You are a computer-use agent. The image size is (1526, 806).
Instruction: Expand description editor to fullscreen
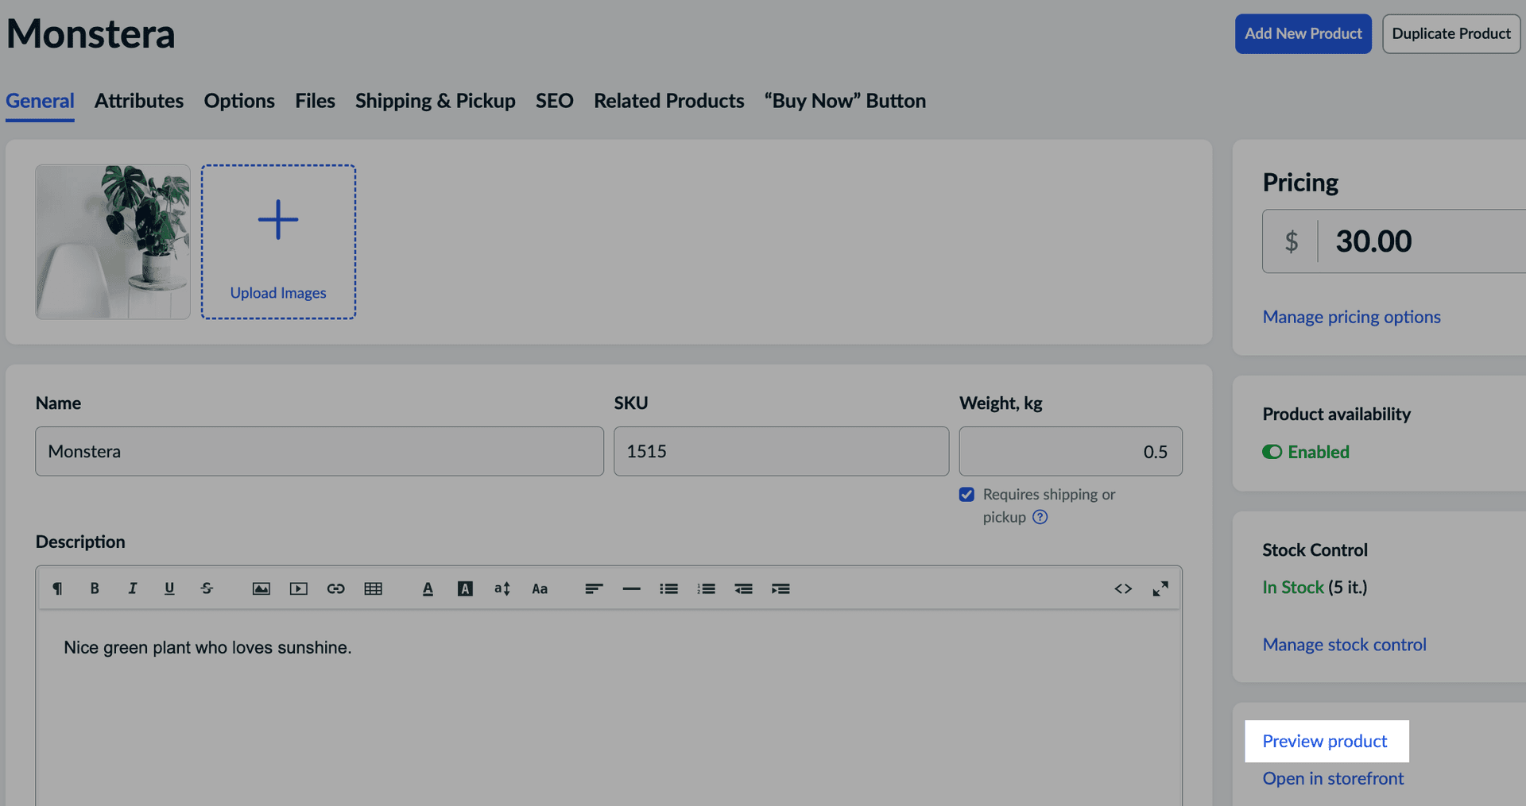point(1160,588)
